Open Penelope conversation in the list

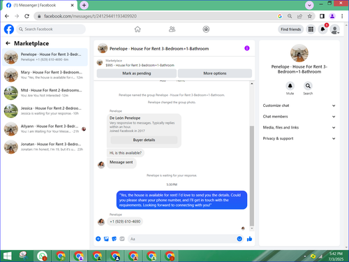(x=45, y=57)
